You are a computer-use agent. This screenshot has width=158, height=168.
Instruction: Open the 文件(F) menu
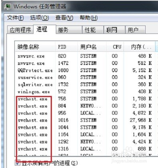point(15,18)
